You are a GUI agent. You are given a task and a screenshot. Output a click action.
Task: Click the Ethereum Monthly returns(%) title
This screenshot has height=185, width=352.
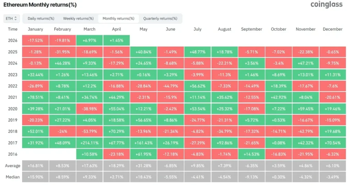coord(40,5)
